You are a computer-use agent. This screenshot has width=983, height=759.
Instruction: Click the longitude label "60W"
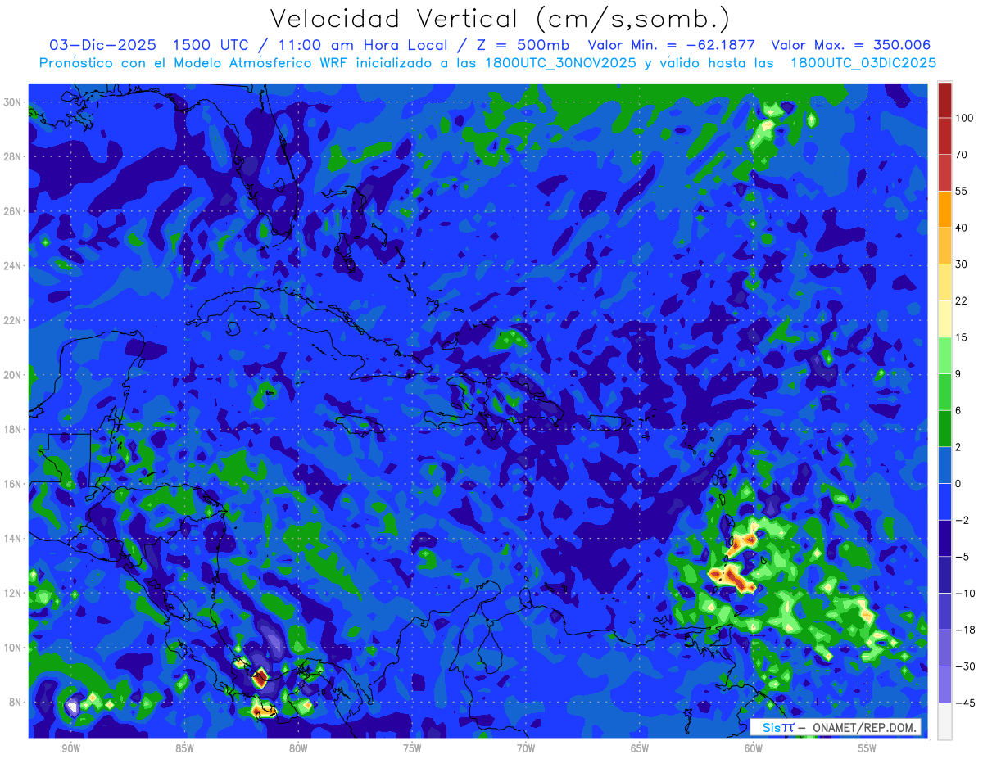pyautogui.click(x=754, y=748)
